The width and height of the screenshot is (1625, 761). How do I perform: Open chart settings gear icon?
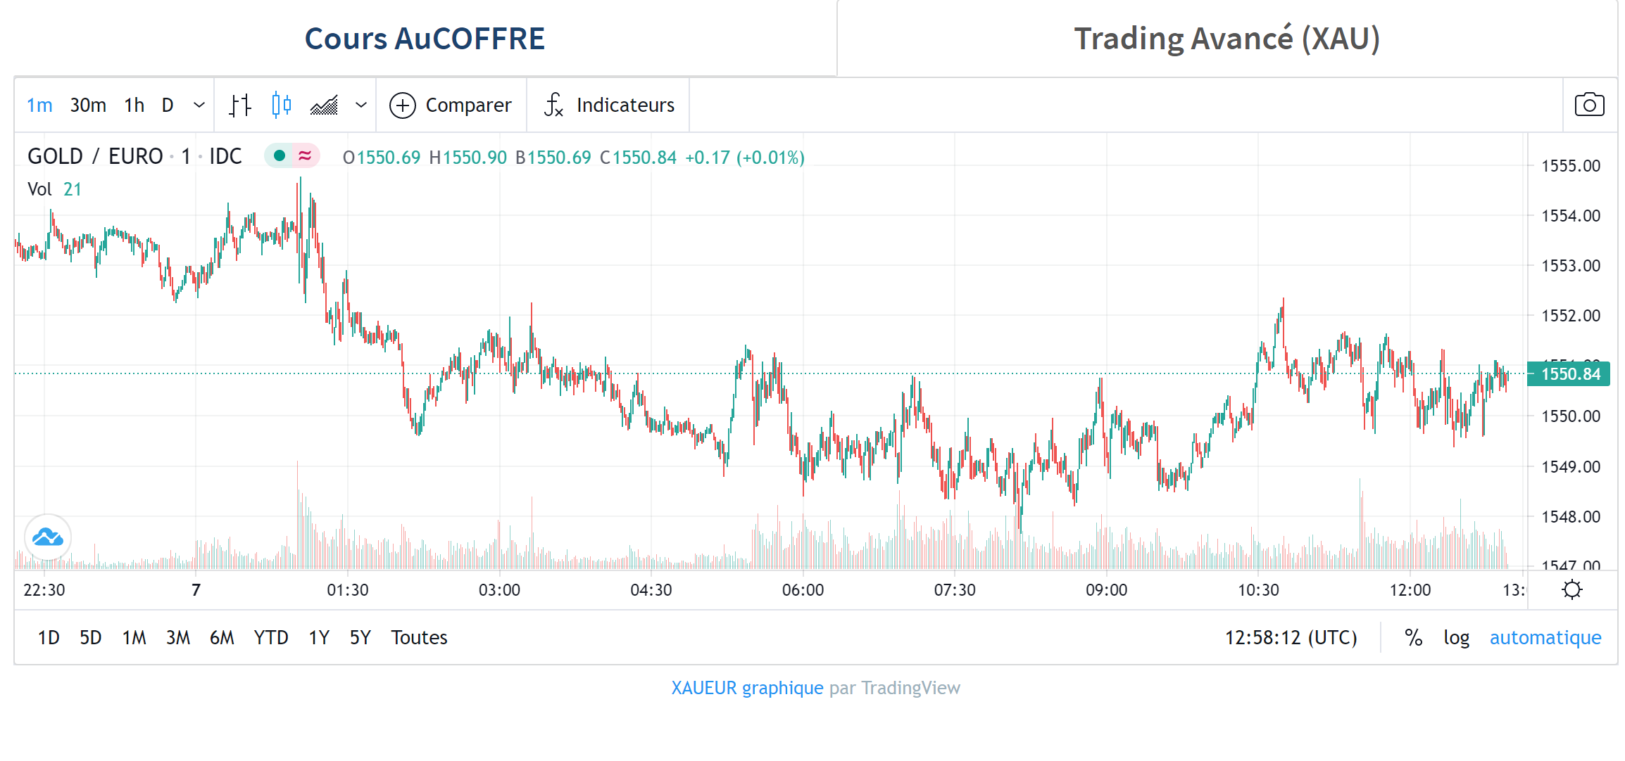pyautogui.click(x=1571, y=589)
